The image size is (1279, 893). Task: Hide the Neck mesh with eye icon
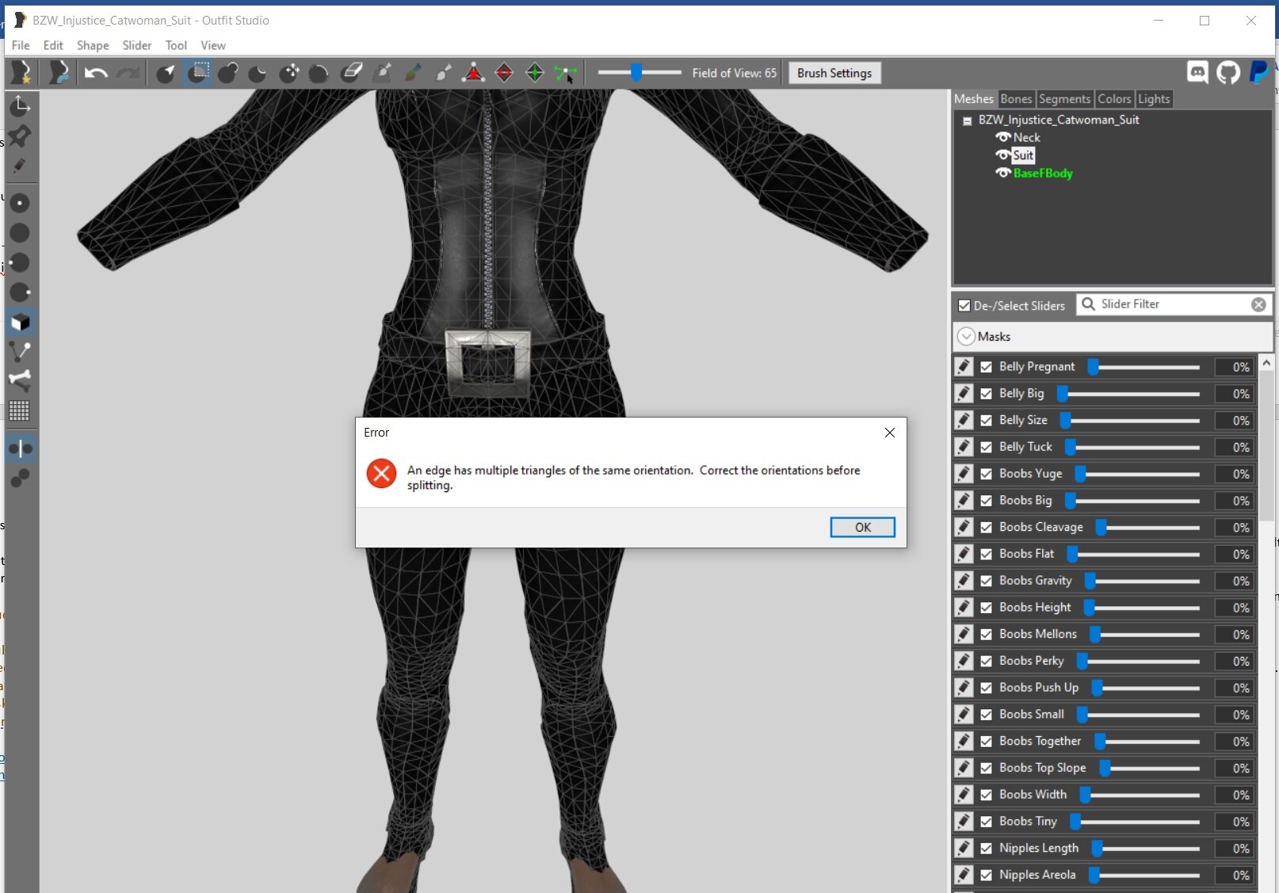click(x=1003, y=137)
